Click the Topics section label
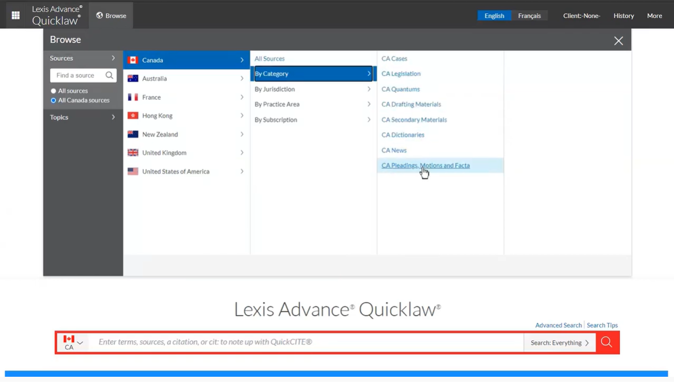The image size is (674, 383). [x=59, y=117]
